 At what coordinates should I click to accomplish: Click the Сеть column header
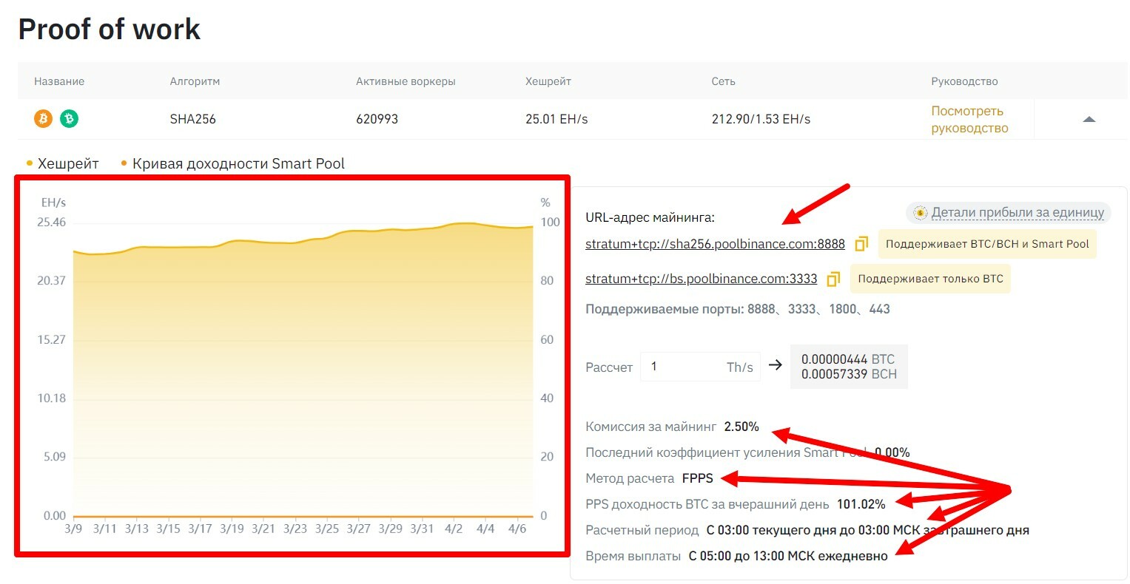coord(724,81)
